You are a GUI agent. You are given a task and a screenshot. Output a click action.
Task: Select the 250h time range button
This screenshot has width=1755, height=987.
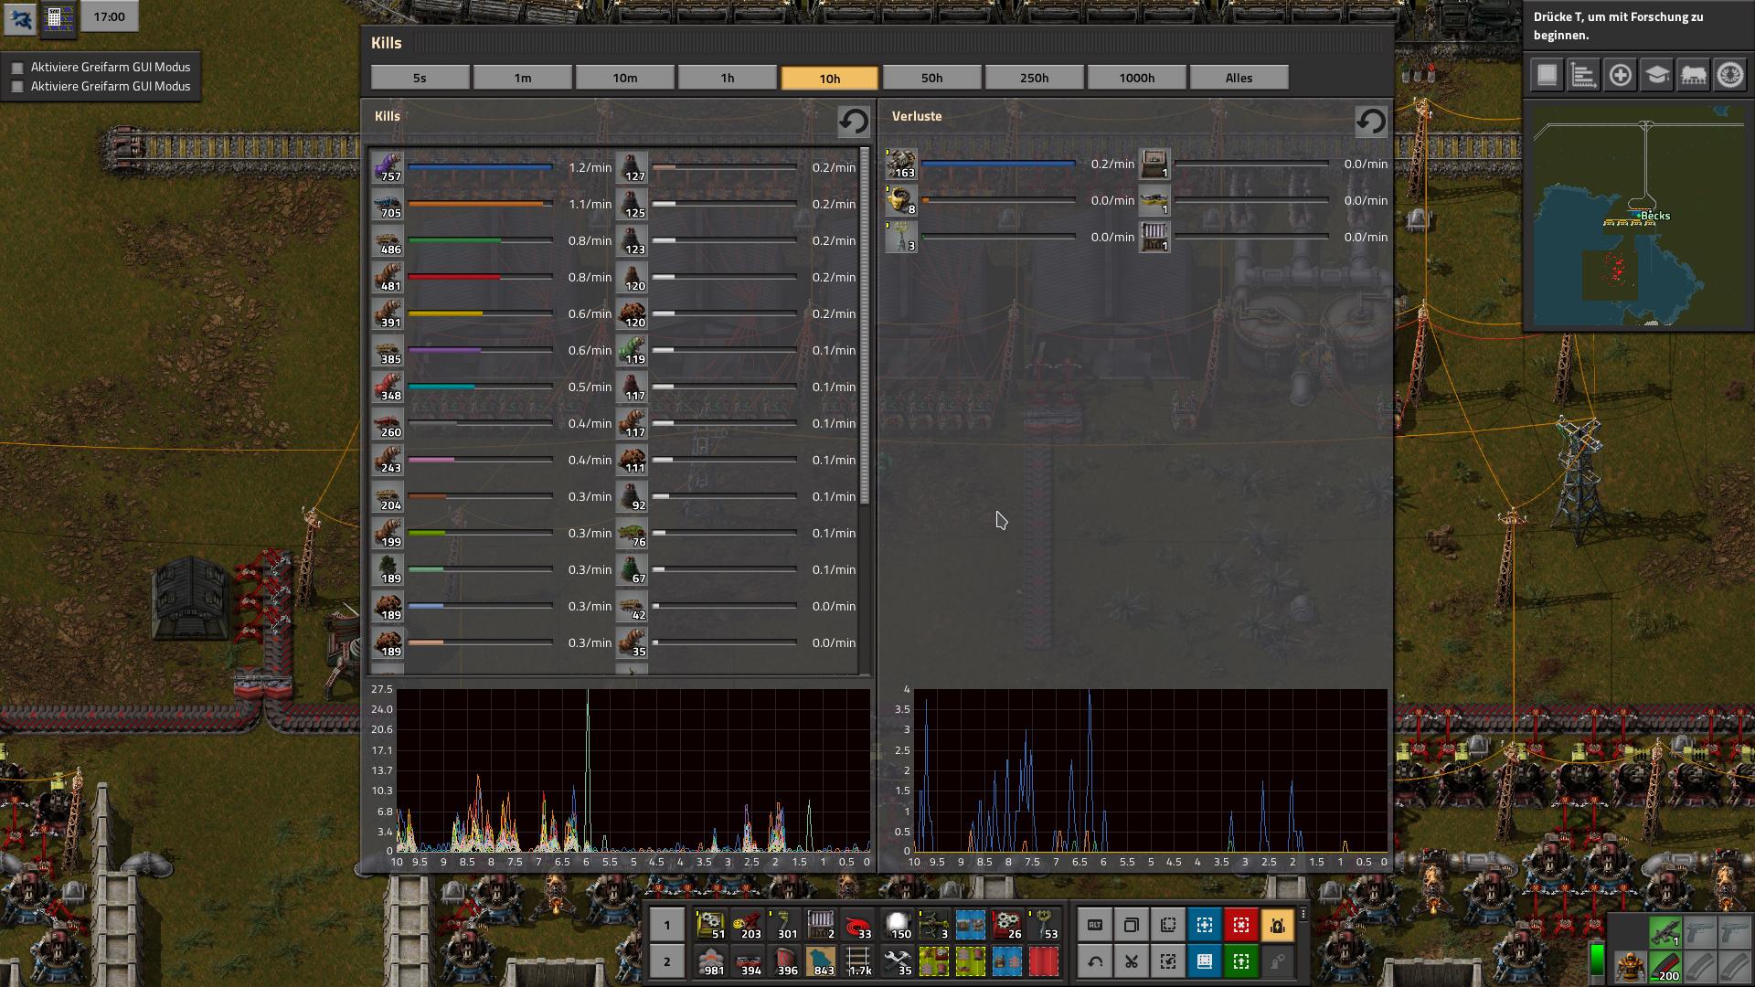coord(1034,78)
